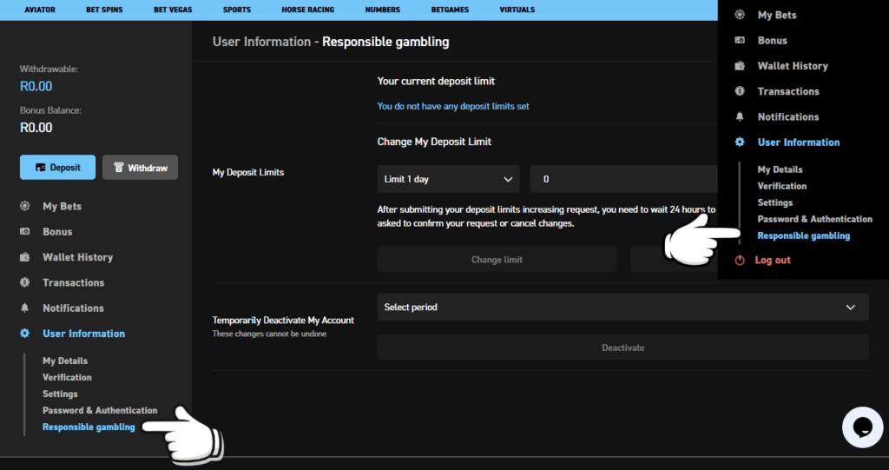Click the Notifications bell in left sidebar
Viewport: 889px width, 470px height.
pyautogui.click(x=25, y=308)
